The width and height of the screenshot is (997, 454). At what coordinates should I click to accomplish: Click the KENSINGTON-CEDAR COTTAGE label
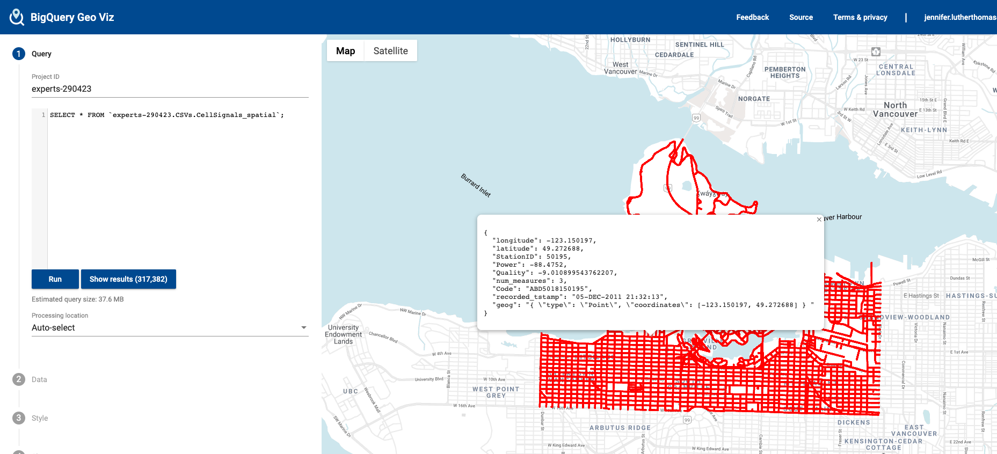click(884, 444)
